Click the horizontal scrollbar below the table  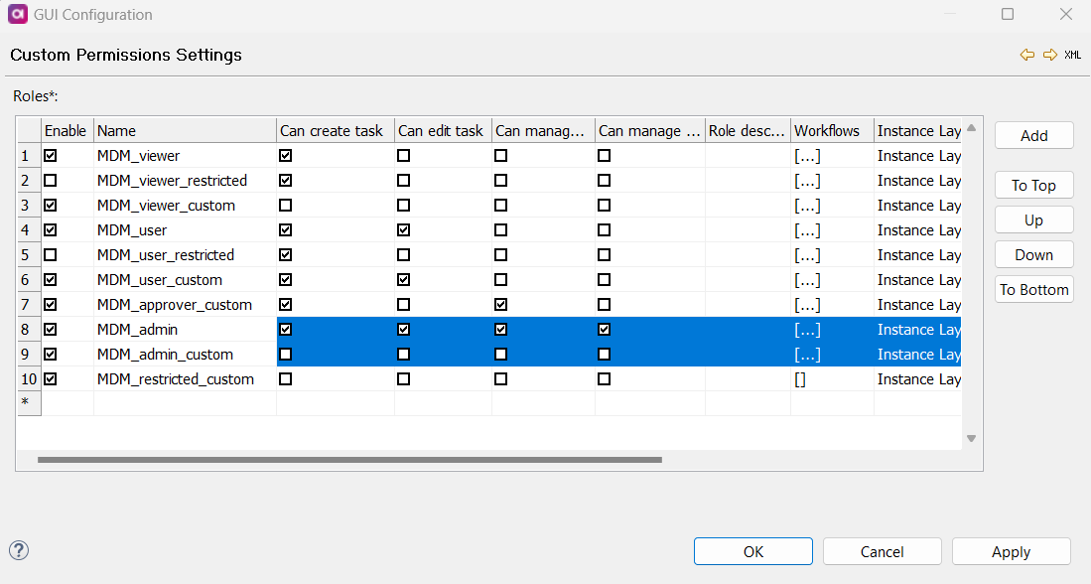point(347,460)
